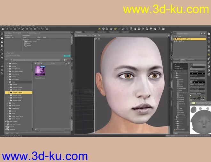This screenshot has width=211, height=162.
Task: Click the magnifier in Scene search bar
Action: pyautogui.click(x=175, y=34)
